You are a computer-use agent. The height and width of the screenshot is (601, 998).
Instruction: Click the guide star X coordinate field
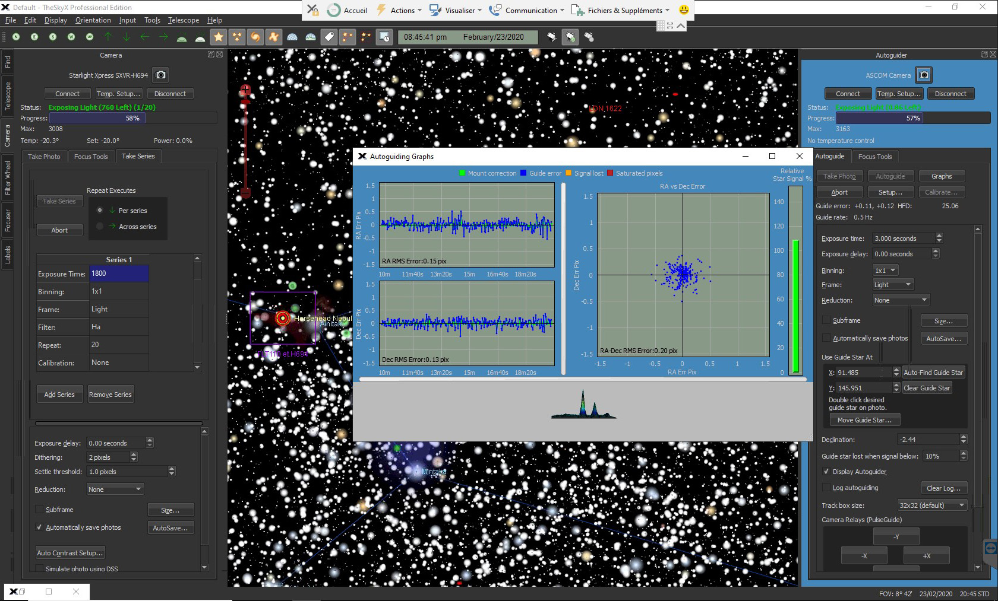tap(864, 372)
